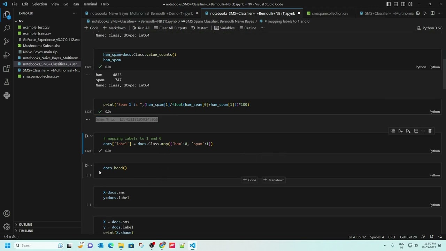
Task: Execute cells above the mapping labels cell
Action: coord(400,131)
